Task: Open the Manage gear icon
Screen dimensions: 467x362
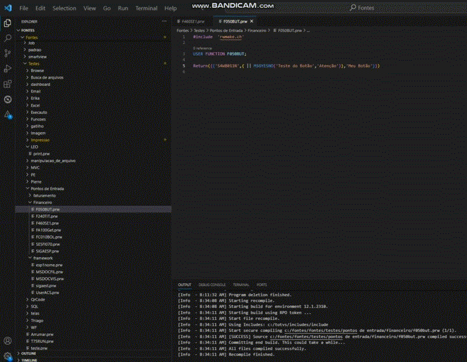Action: 8,356
